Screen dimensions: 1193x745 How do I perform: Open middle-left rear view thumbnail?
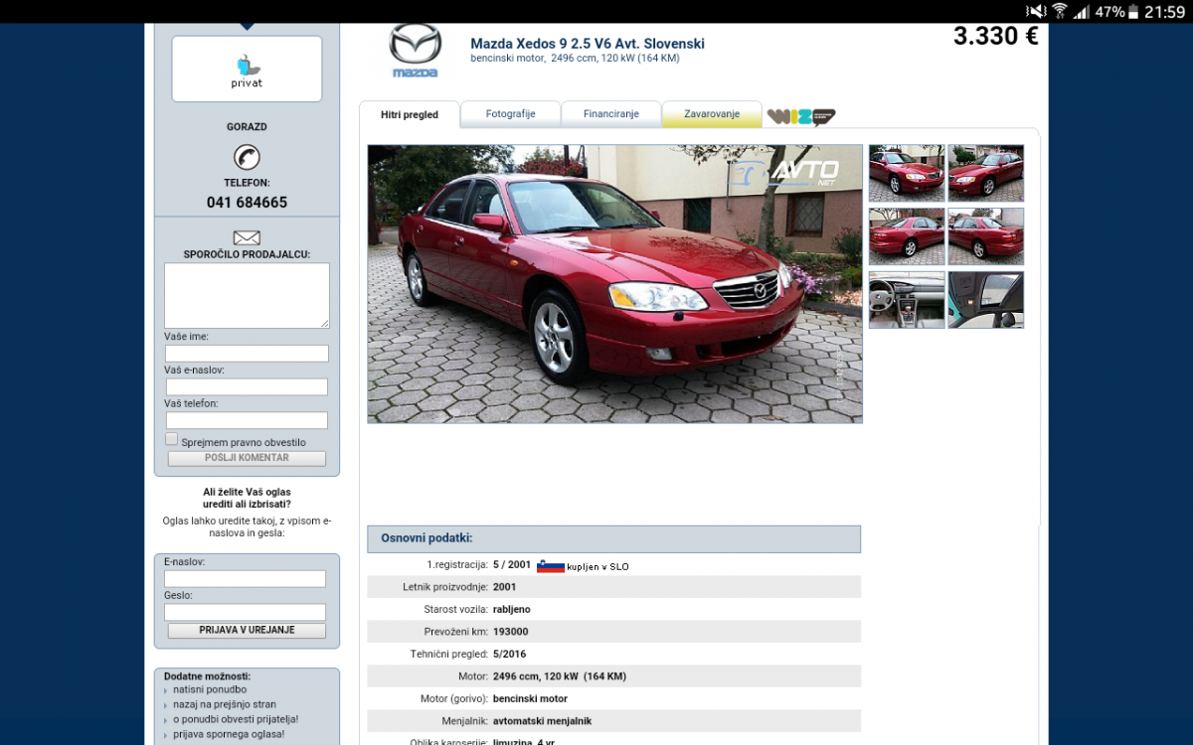click(907, 236)
